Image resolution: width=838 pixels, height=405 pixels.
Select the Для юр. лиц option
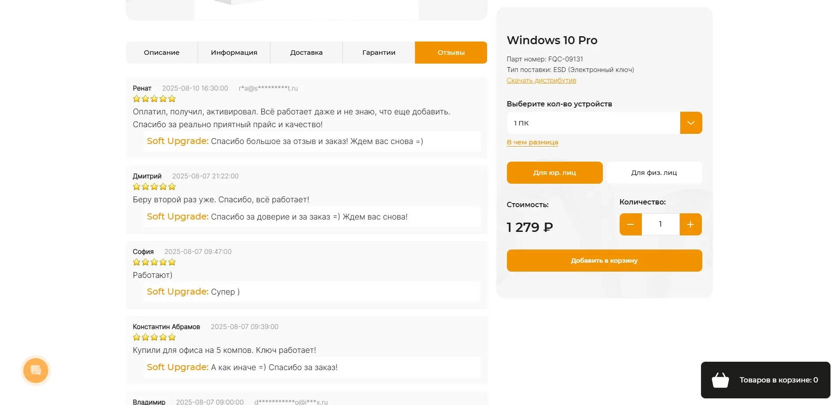coord(554,173)
